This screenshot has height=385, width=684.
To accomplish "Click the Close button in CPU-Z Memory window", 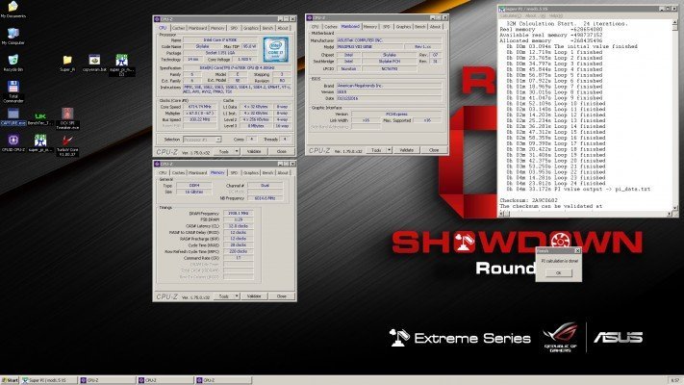I will (x=281, y=295).
